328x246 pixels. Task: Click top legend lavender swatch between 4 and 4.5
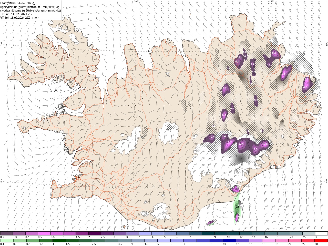(145, 233)
